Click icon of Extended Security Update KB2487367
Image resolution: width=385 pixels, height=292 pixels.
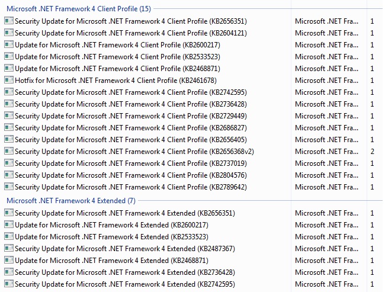(9, 248)
